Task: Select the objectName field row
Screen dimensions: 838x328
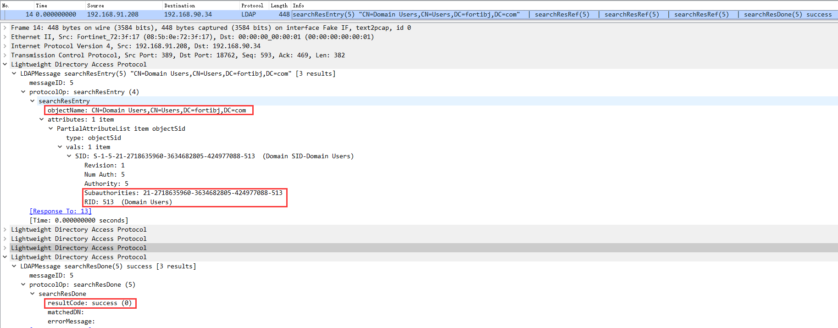Action: (147, 110)
